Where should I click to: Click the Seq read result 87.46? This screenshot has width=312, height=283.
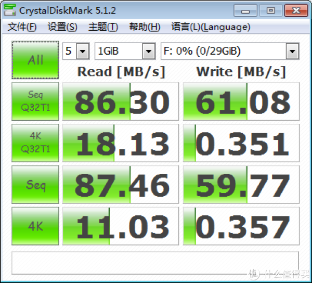(121, 185)
